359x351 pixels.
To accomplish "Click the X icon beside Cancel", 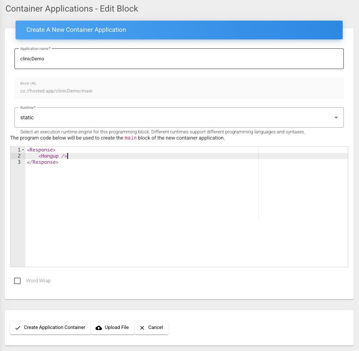I will coord(142,328).
